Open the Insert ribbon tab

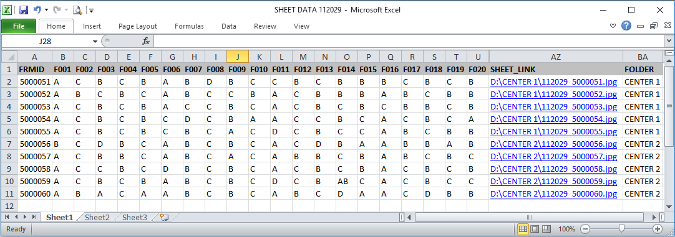pos(92,26)
